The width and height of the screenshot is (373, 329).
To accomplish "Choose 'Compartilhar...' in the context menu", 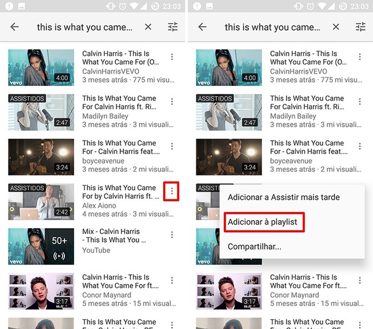I will click(254, 247).
